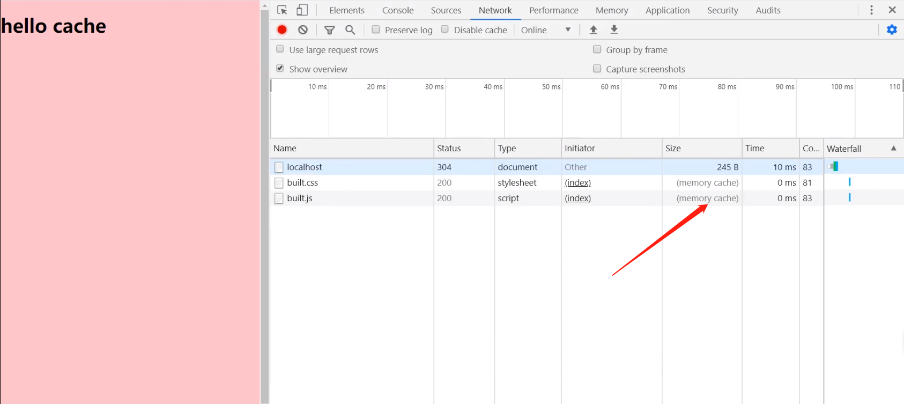Switch to the Sources tab
904x404 pixels.
point(446,10)
